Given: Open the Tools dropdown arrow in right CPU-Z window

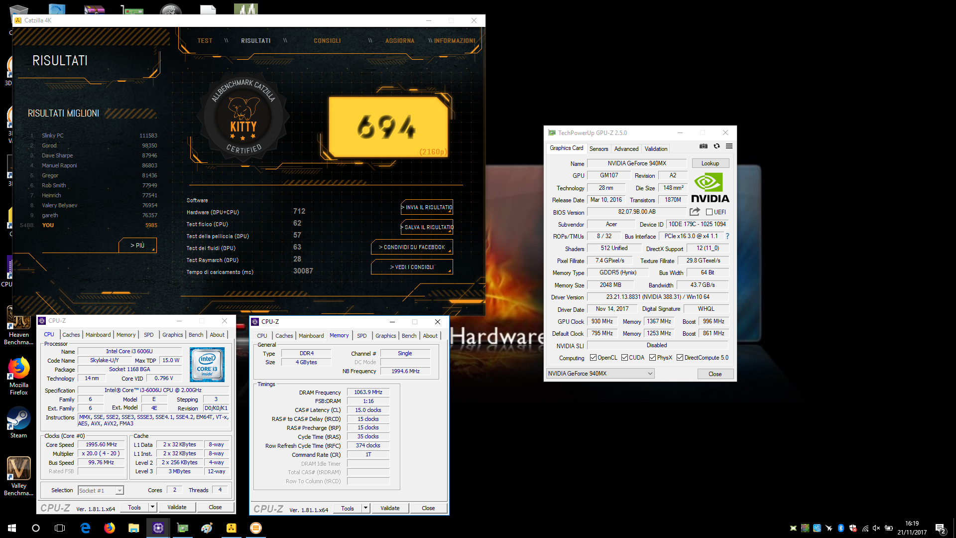Looking at the screenshot, I should [x=365, y=508].
